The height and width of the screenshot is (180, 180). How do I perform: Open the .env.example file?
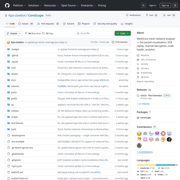pos(18,141)
